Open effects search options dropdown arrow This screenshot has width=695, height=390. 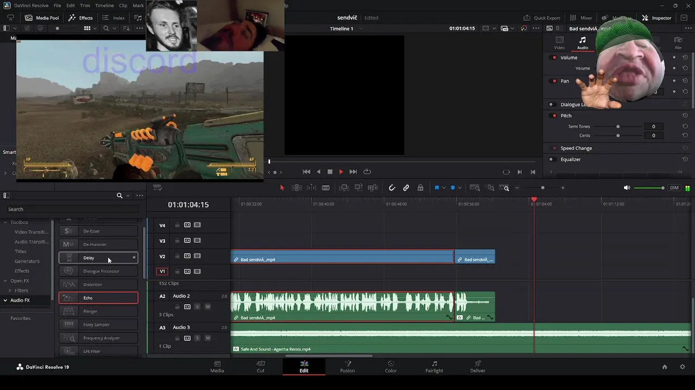128,196
